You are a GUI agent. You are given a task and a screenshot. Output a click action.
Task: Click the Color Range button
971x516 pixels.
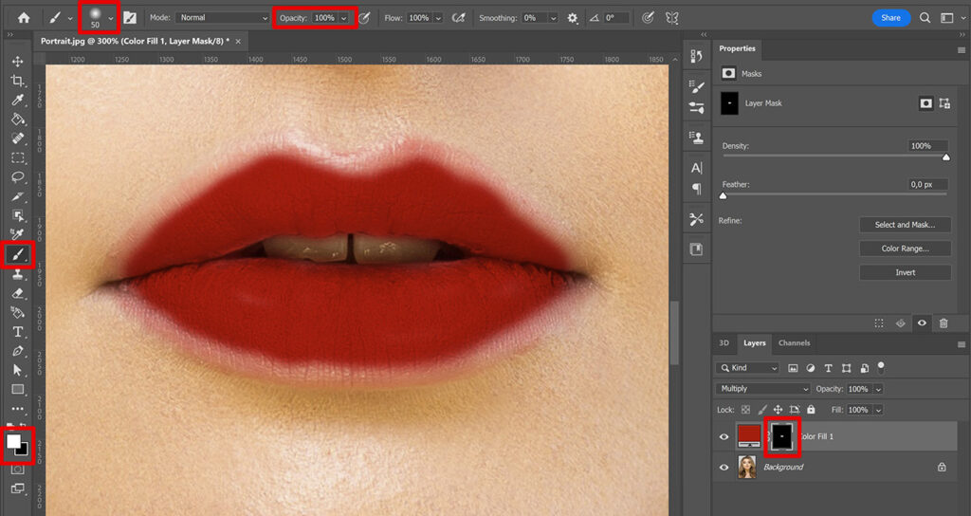905,249
